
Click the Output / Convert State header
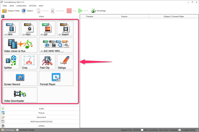pyautogui.click(x=174, y=17)
